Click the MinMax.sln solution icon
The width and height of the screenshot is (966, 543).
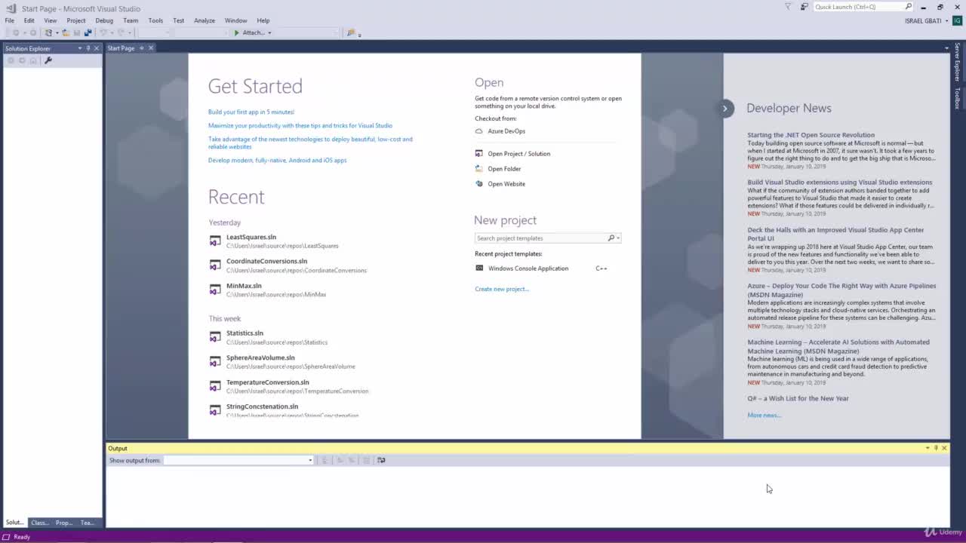coord(215,290)
